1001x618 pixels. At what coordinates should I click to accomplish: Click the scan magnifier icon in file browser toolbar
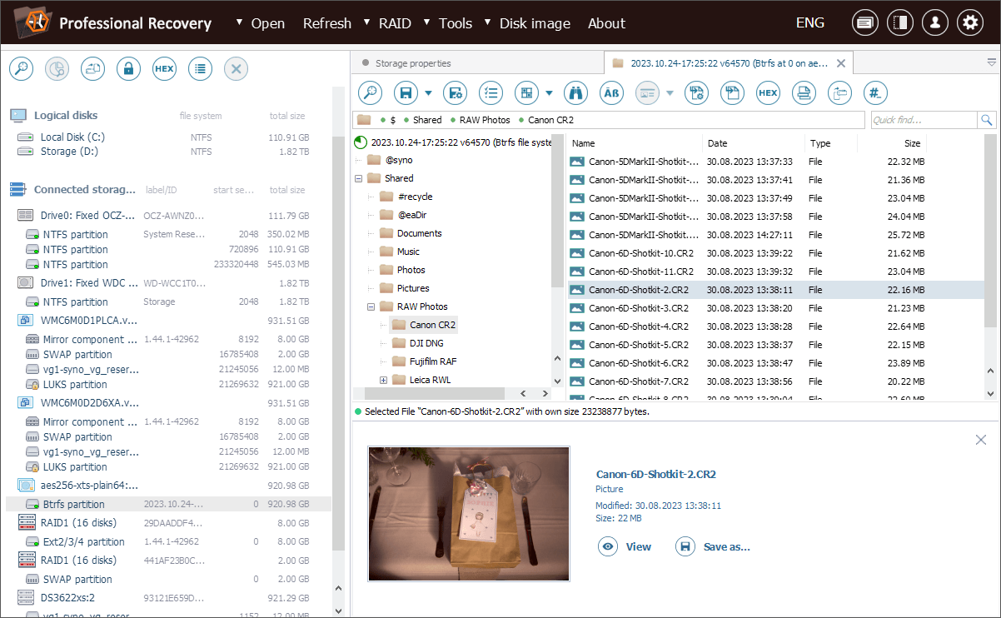370,92
